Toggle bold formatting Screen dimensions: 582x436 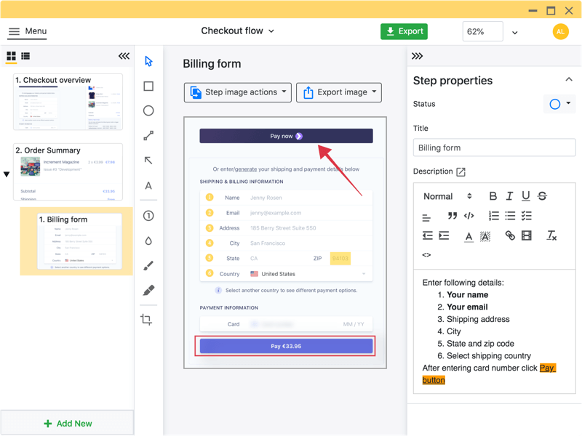(x=493, y=196)
